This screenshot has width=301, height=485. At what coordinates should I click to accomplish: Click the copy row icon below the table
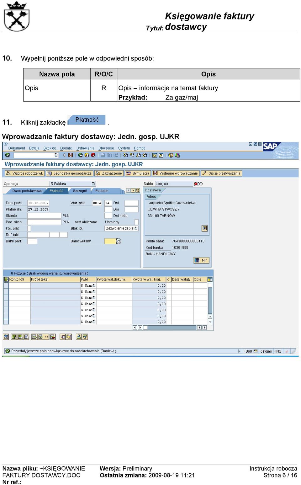63,337
